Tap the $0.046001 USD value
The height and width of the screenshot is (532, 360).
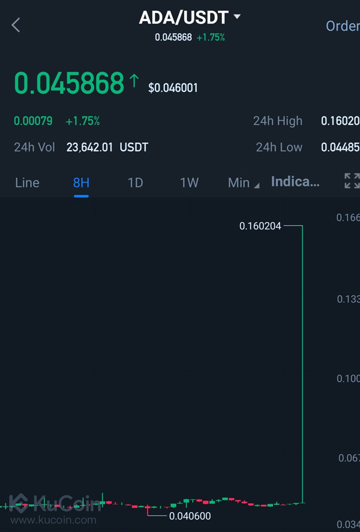tap(173, 88)
